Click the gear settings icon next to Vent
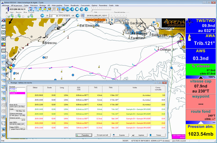The width and height of the screenshot is (217, 143). (x=12, y=16)
